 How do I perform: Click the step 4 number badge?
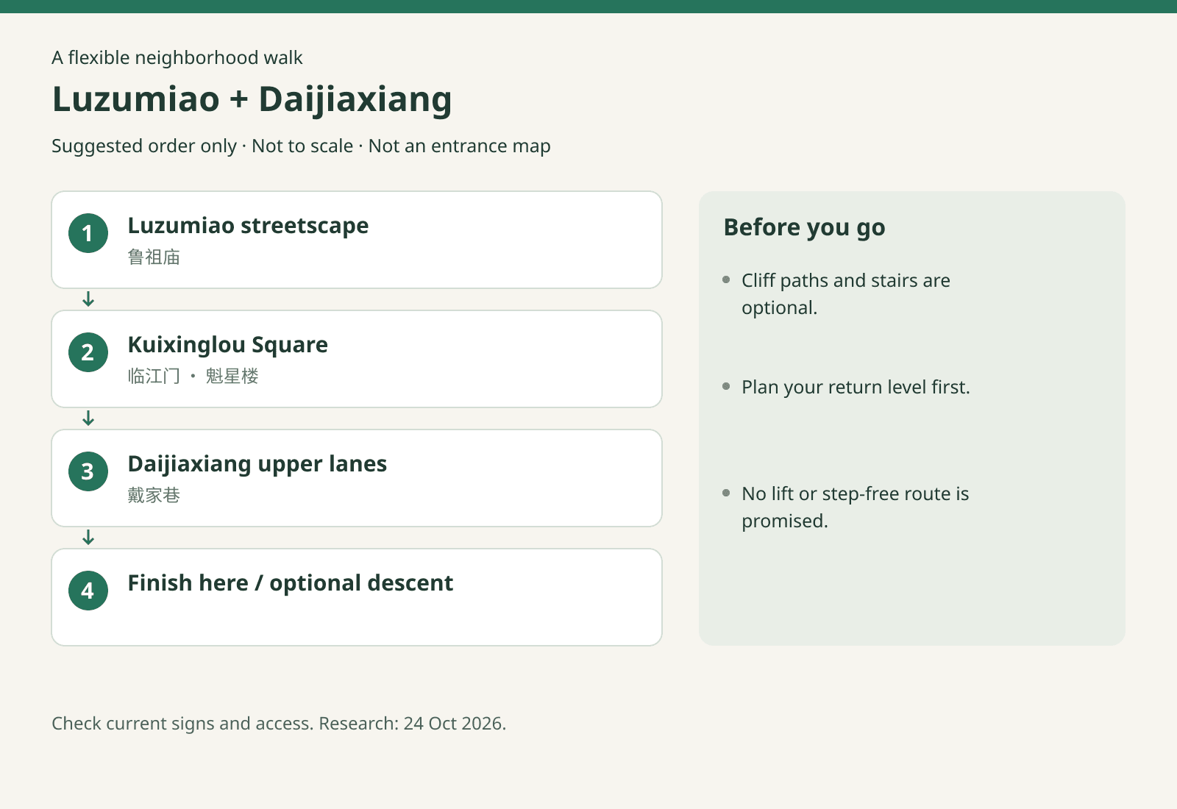[88, 591]
